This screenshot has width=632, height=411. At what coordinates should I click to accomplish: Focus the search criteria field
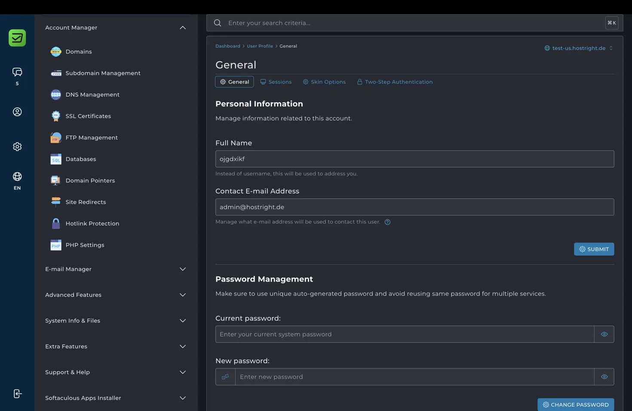414,23
